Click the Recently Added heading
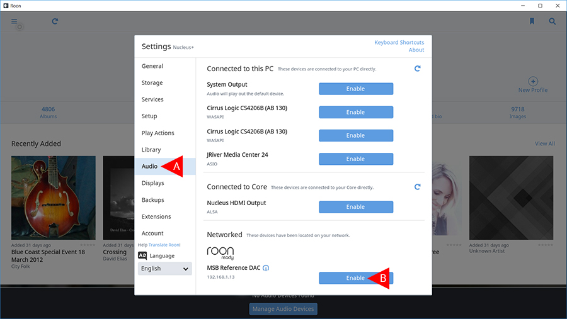Screen dimensions: 567x319 click(x=36, y=144)
